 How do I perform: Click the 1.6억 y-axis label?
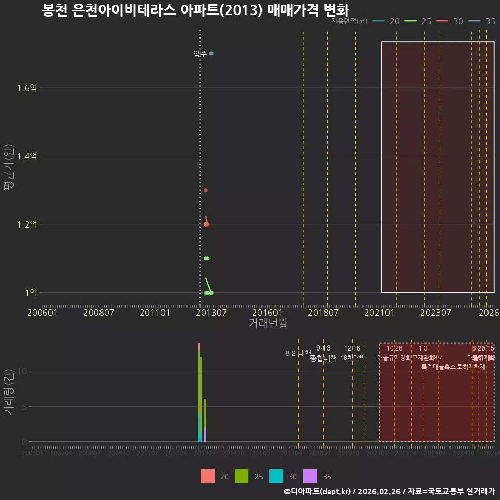point(27,87)
